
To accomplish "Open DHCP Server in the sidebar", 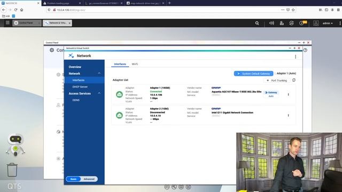I will (80, 87).
